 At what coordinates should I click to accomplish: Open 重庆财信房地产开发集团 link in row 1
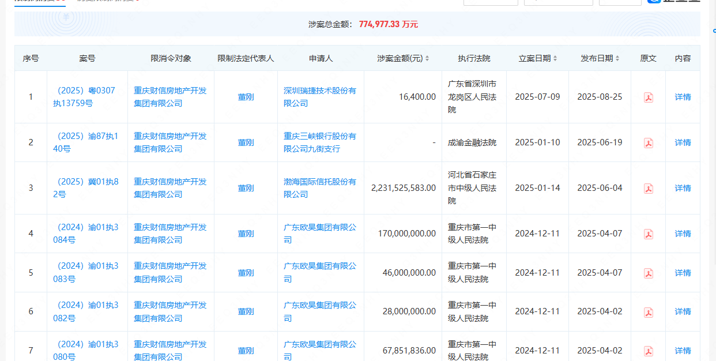pos(170,97)
